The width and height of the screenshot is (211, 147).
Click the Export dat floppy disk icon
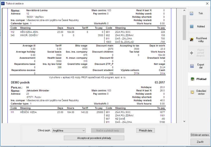point(192,66)
